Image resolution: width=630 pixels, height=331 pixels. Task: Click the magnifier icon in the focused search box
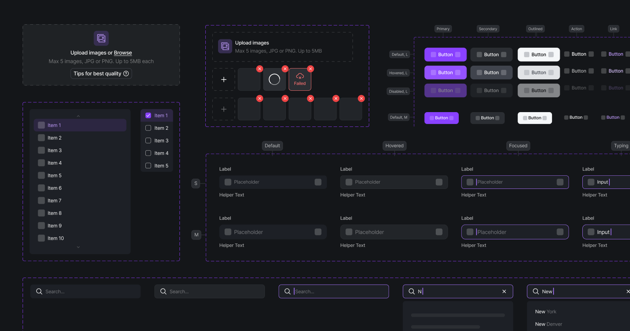(287, 292)
